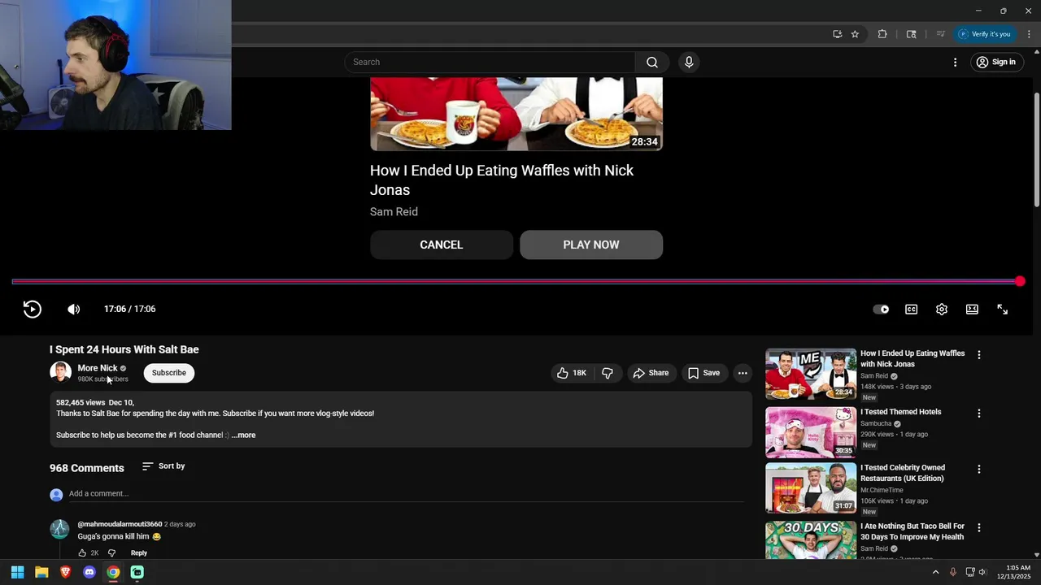Open File Explorer from the taskbar

click(41, 572)
